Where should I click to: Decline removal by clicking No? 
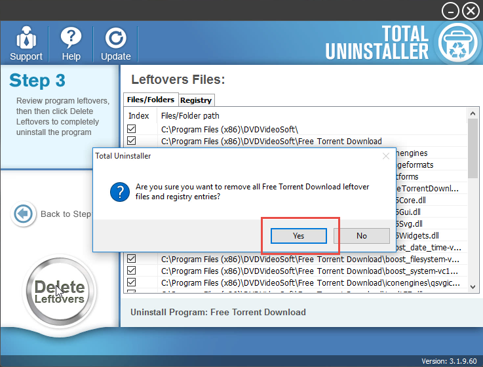[362, 236]
